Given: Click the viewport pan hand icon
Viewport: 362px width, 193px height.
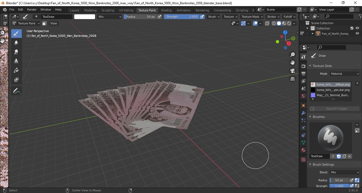Looking at the screenshot, I should 293,63.
